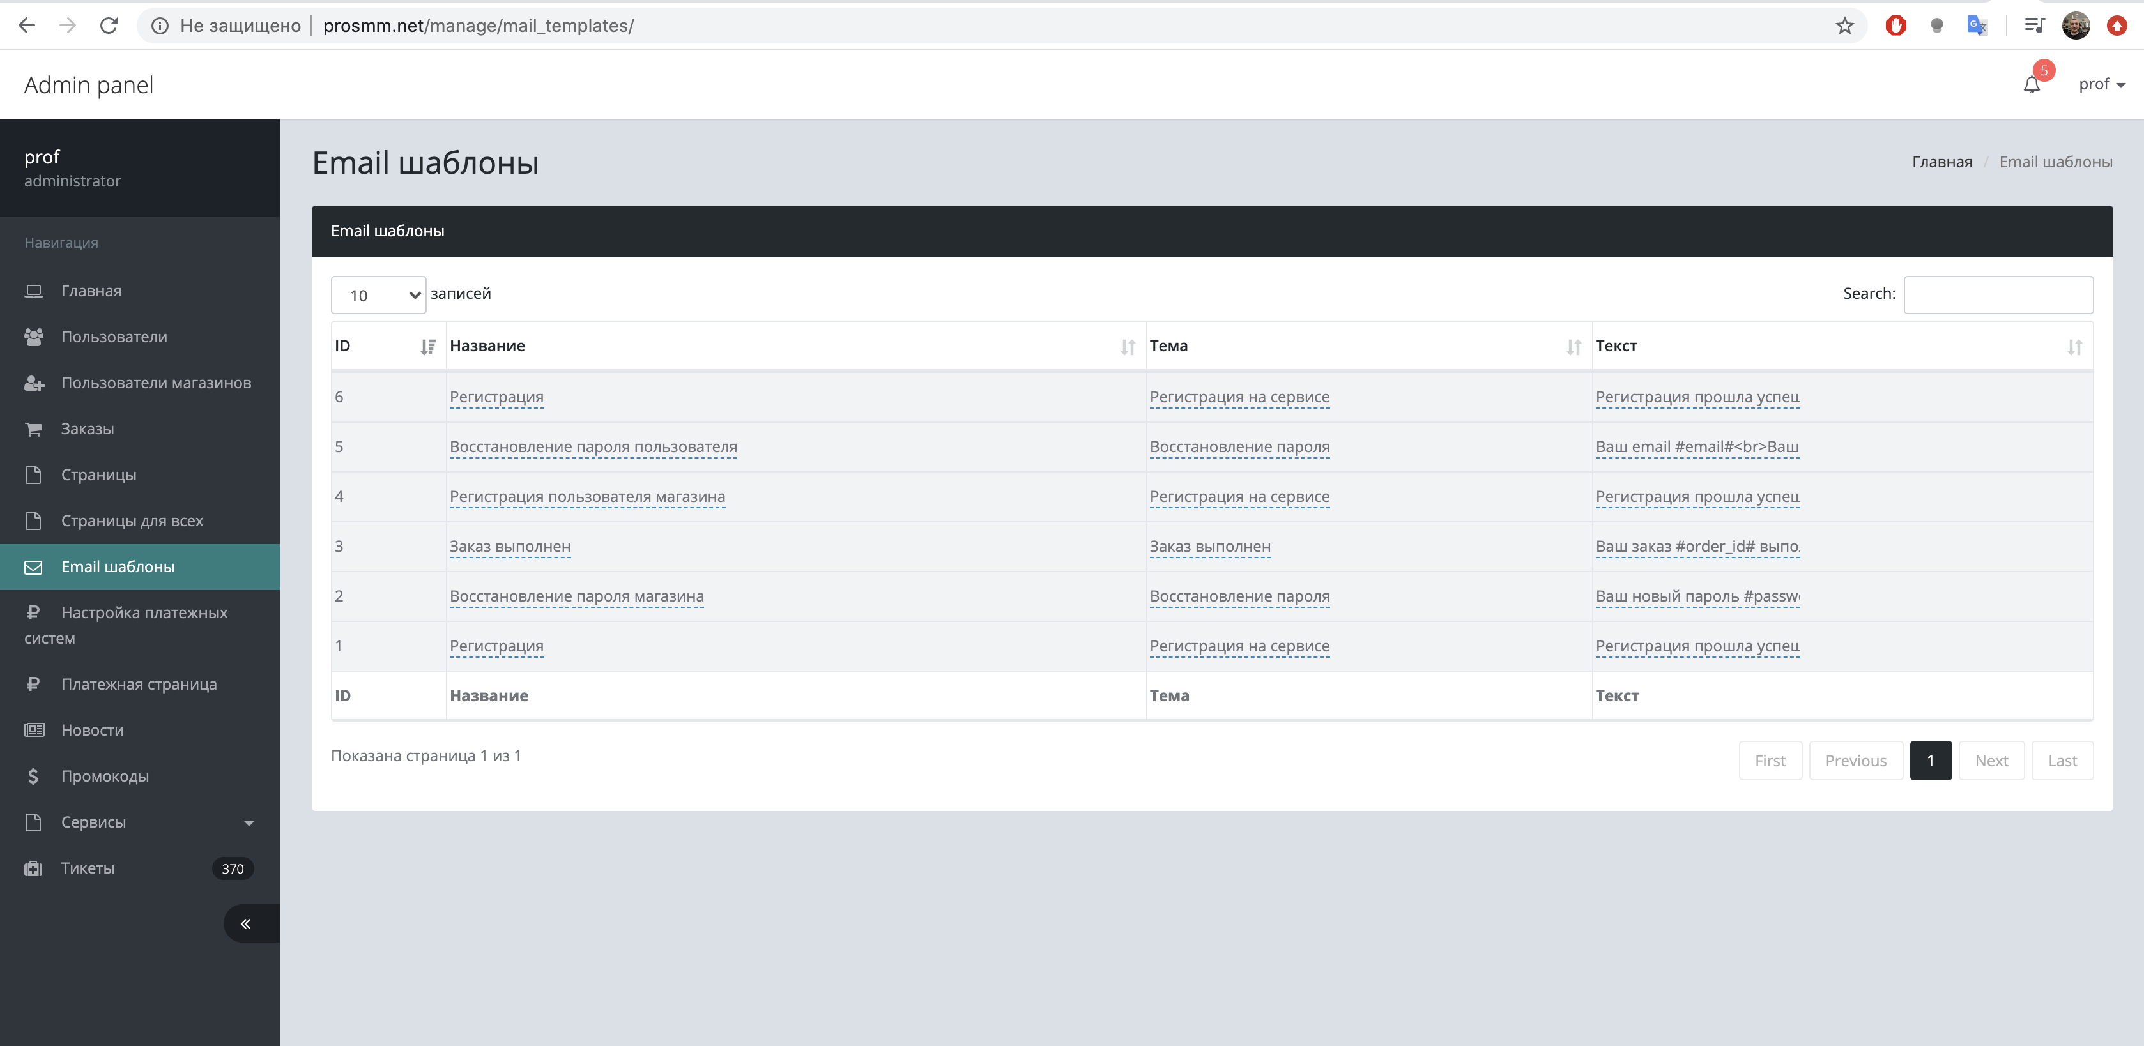Sort table by Текст column icon
This screenshot has height=1046, width=2144.
pyautogui.click(x=2074, y=347)
